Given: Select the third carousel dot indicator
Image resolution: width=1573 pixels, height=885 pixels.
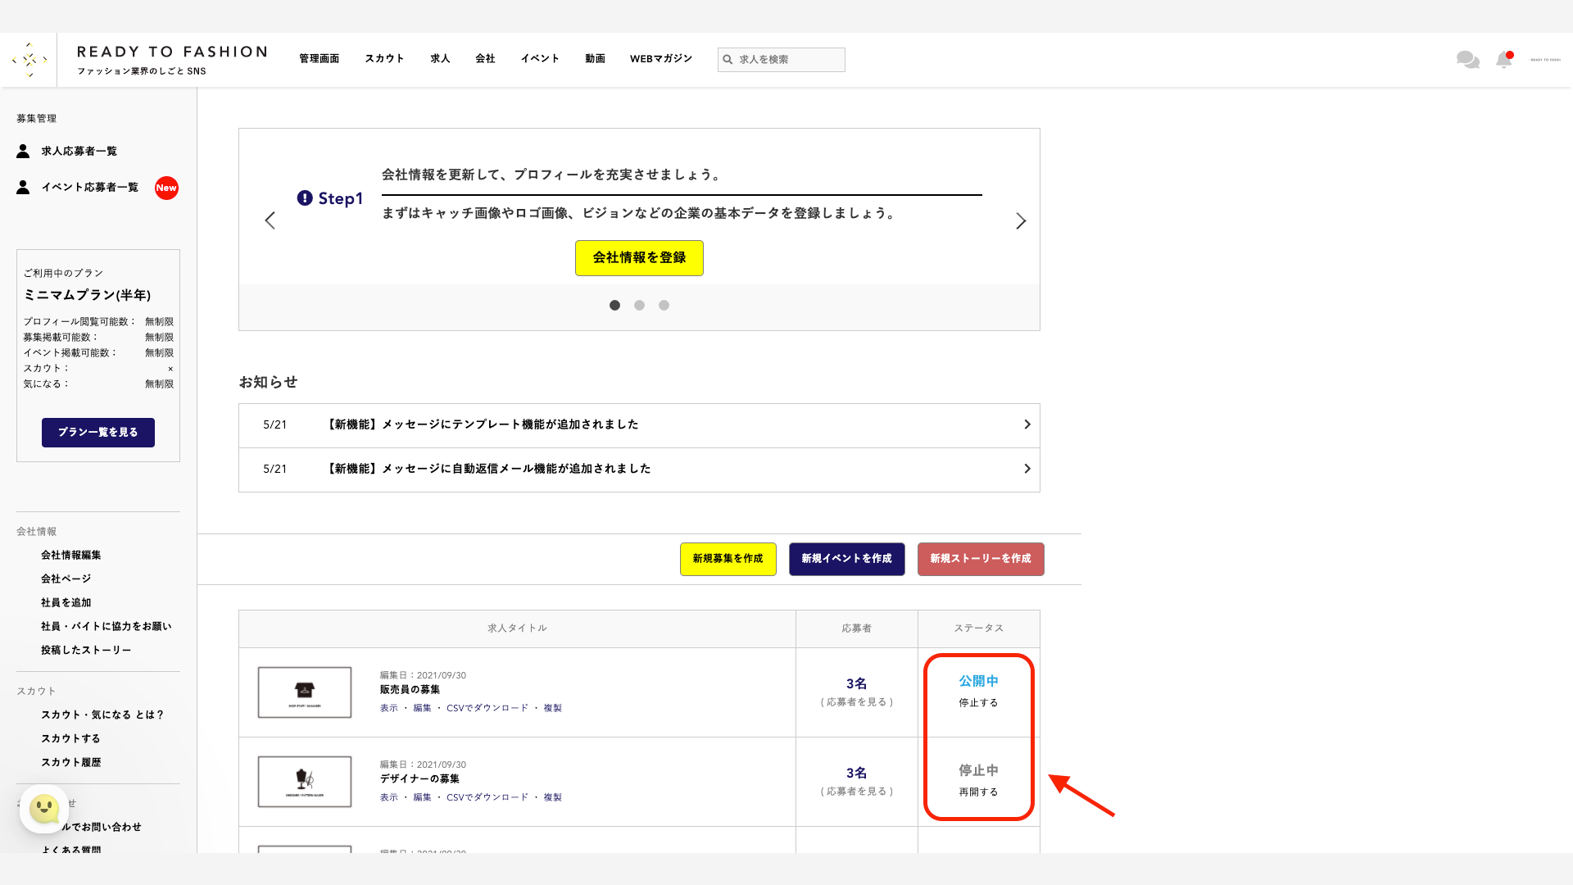Looking at the screenshot, I should pyautogui.click(x=664, y=306).
